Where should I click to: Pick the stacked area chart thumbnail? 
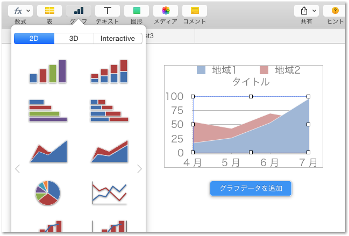tap(110, 151)
